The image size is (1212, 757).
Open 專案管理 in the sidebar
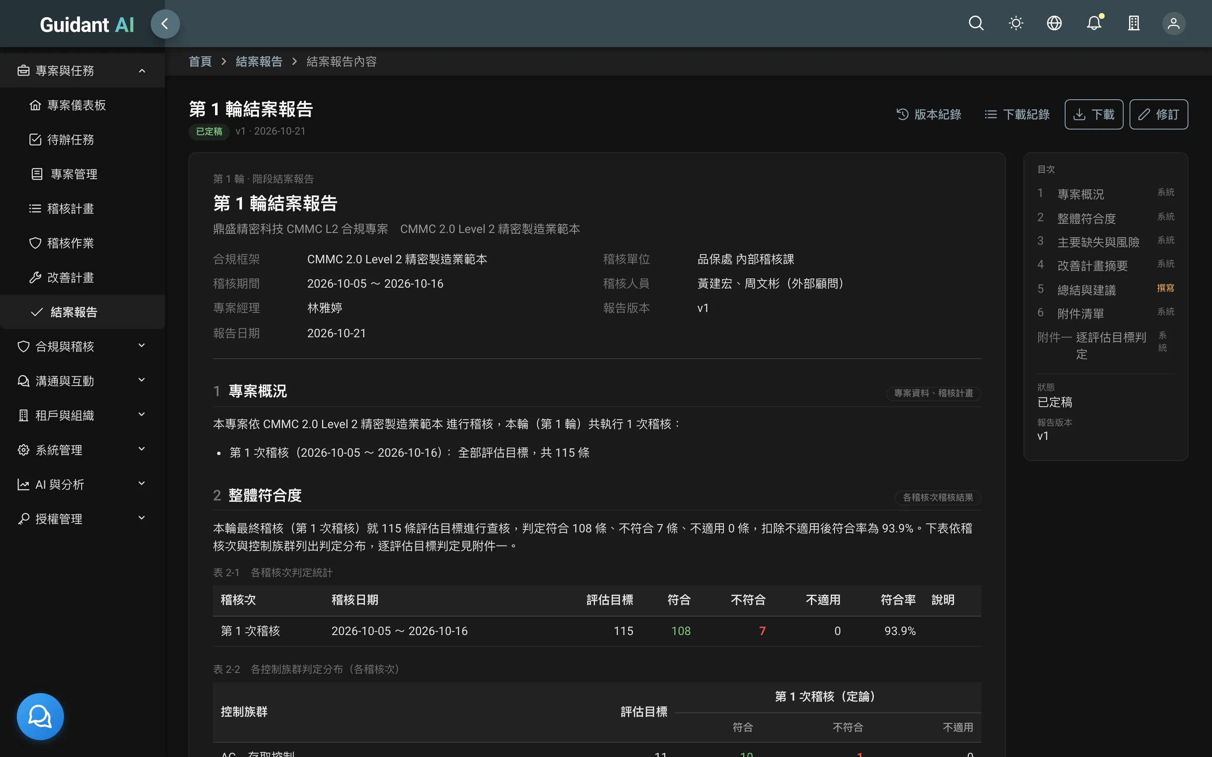tap(82, 174)
